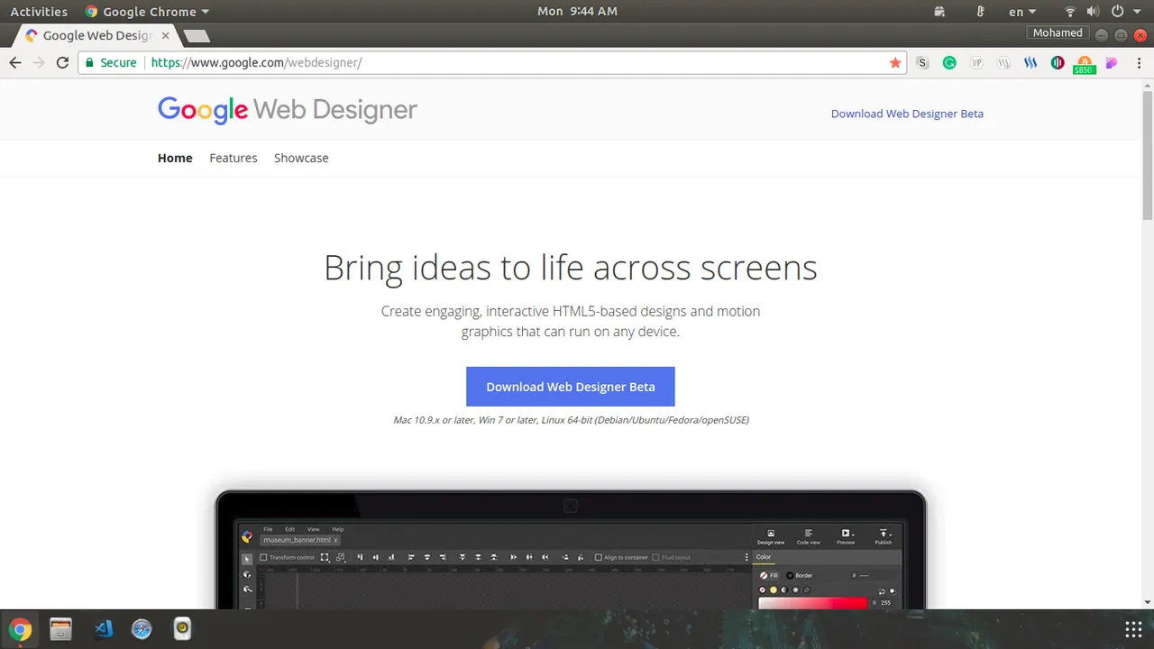This screenshot has width=1154, height=649.
Task: Reload the page with the refresh icon
Action: click(x=62, y=62)
